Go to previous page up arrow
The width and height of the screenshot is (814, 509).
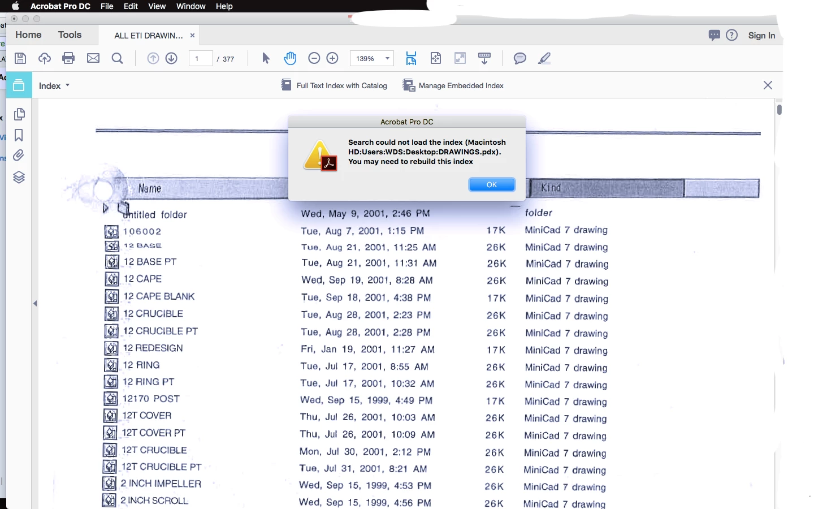tap(153, 58)
